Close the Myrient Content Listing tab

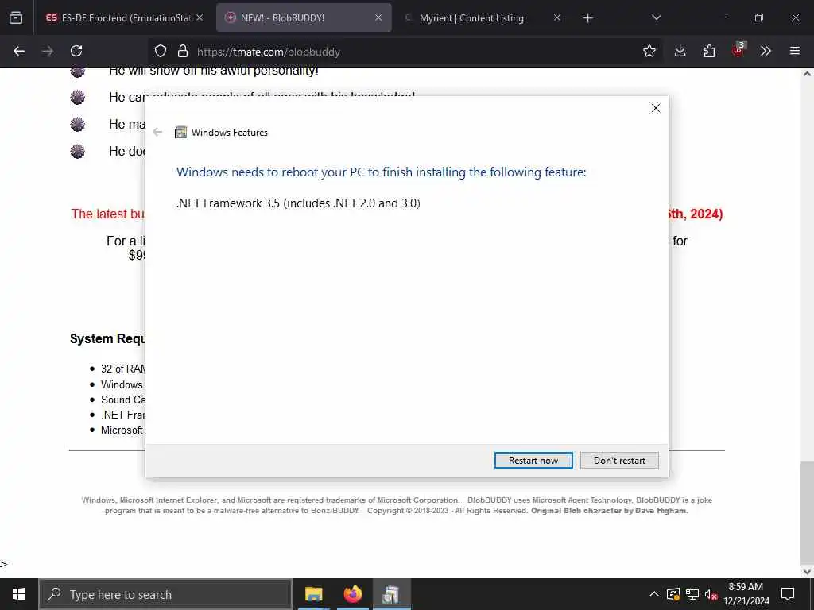click(x=557, y=17)
